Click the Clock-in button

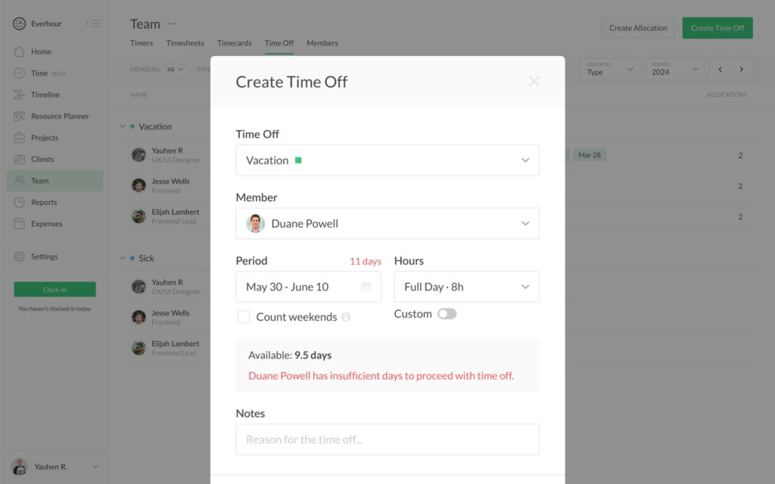click(54, 290)
